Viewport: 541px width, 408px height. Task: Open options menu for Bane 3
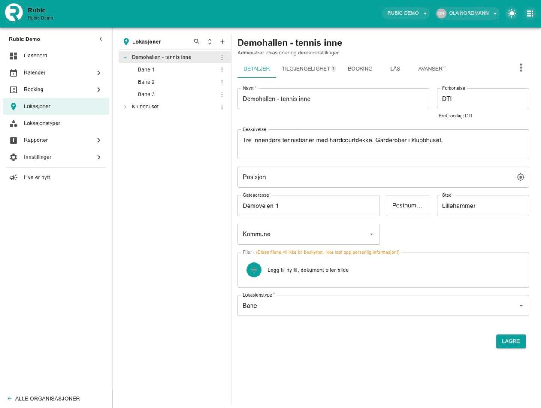coord(222,95)
